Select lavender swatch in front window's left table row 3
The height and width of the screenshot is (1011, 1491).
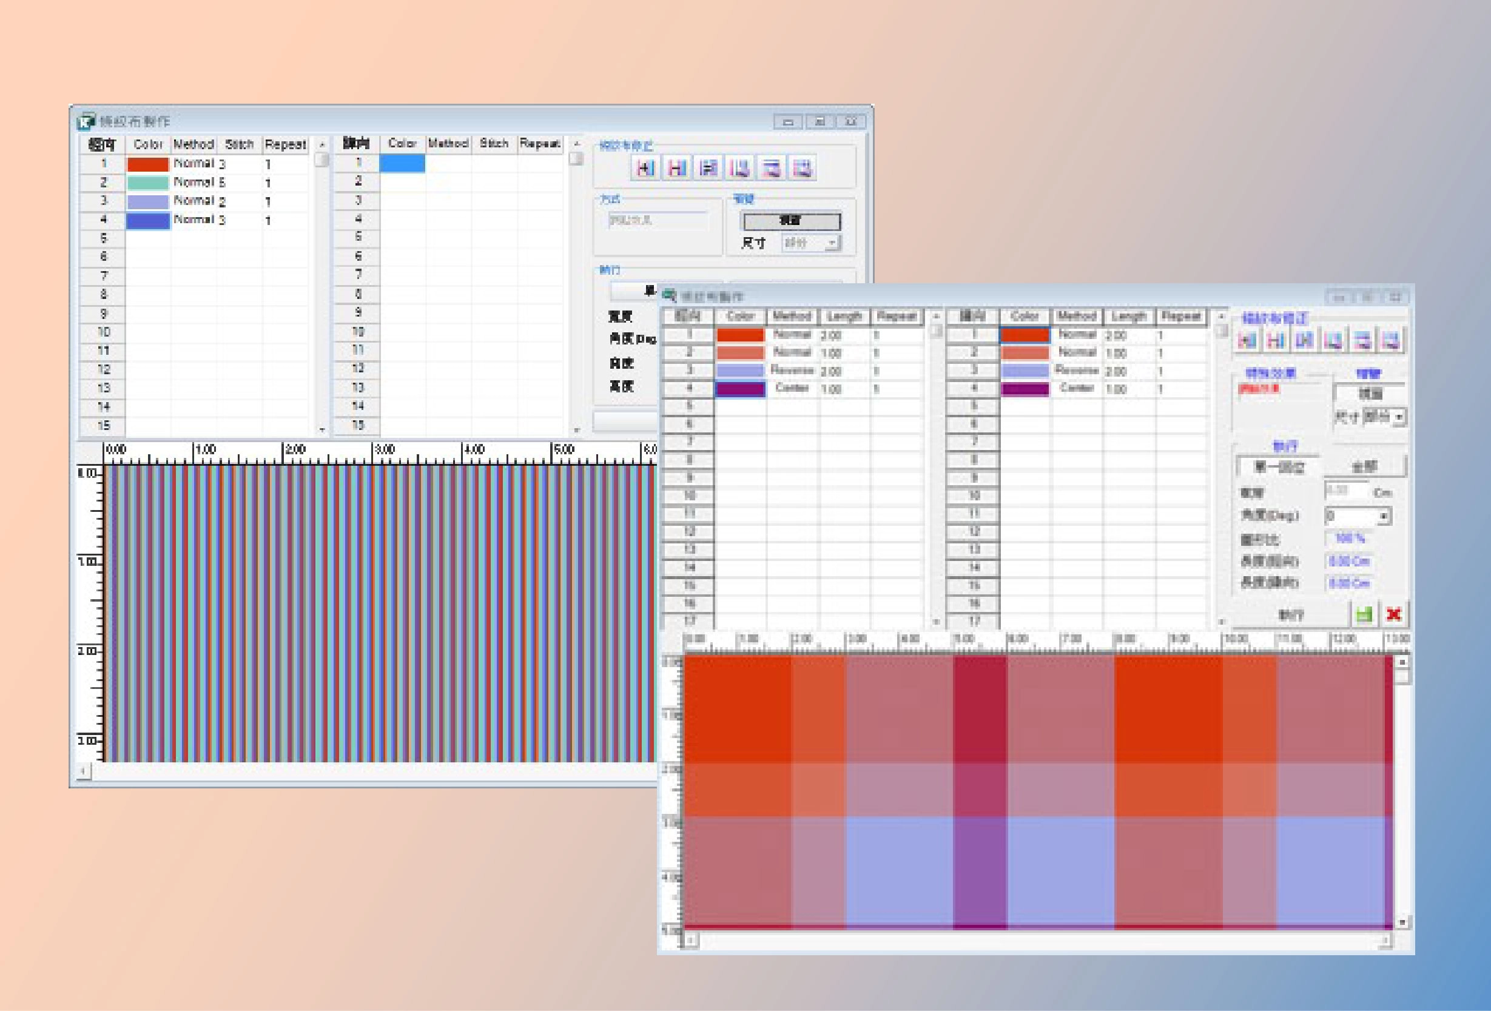click(741, 371)
